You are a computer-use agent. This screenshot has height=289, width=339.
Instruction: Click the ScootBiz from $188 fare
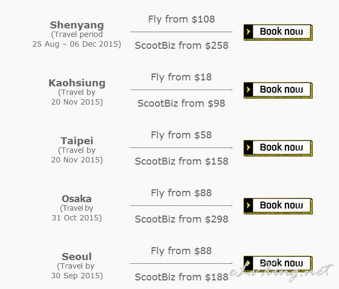point(181,277)
